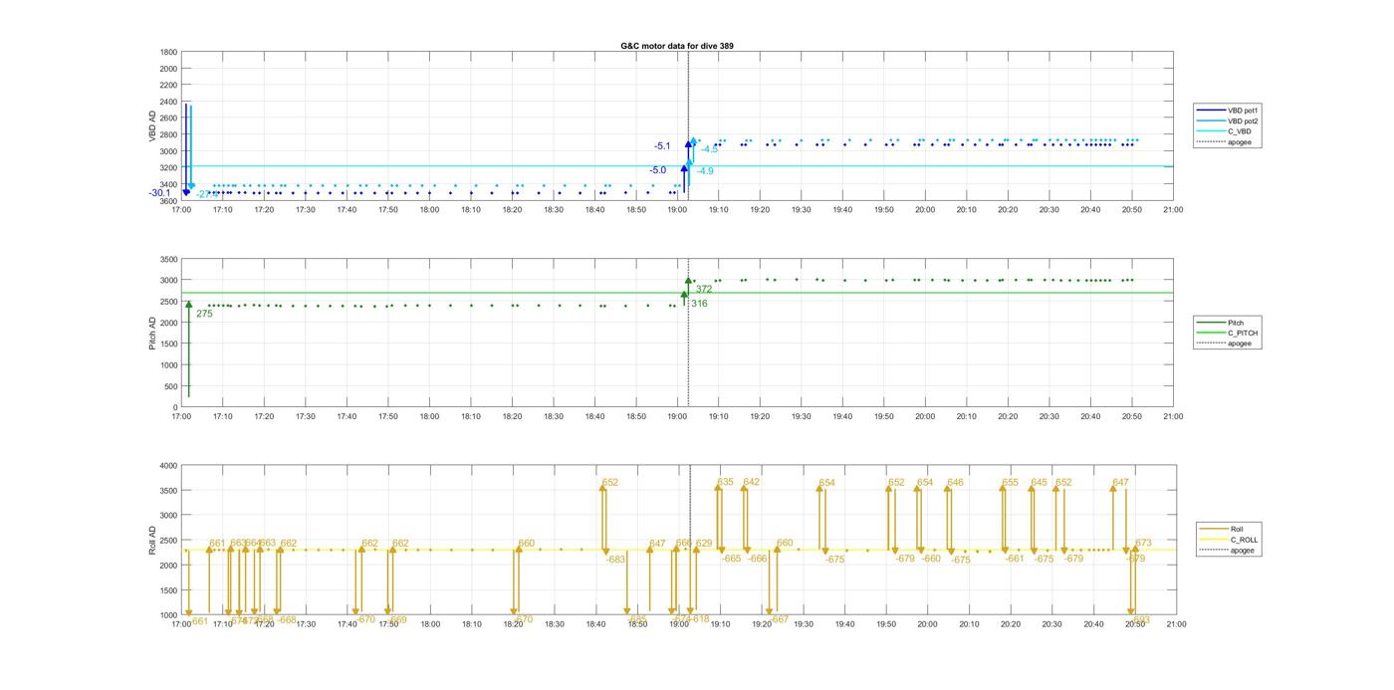Click the '-30.1' data label in VBD plot

coord(160,193)
